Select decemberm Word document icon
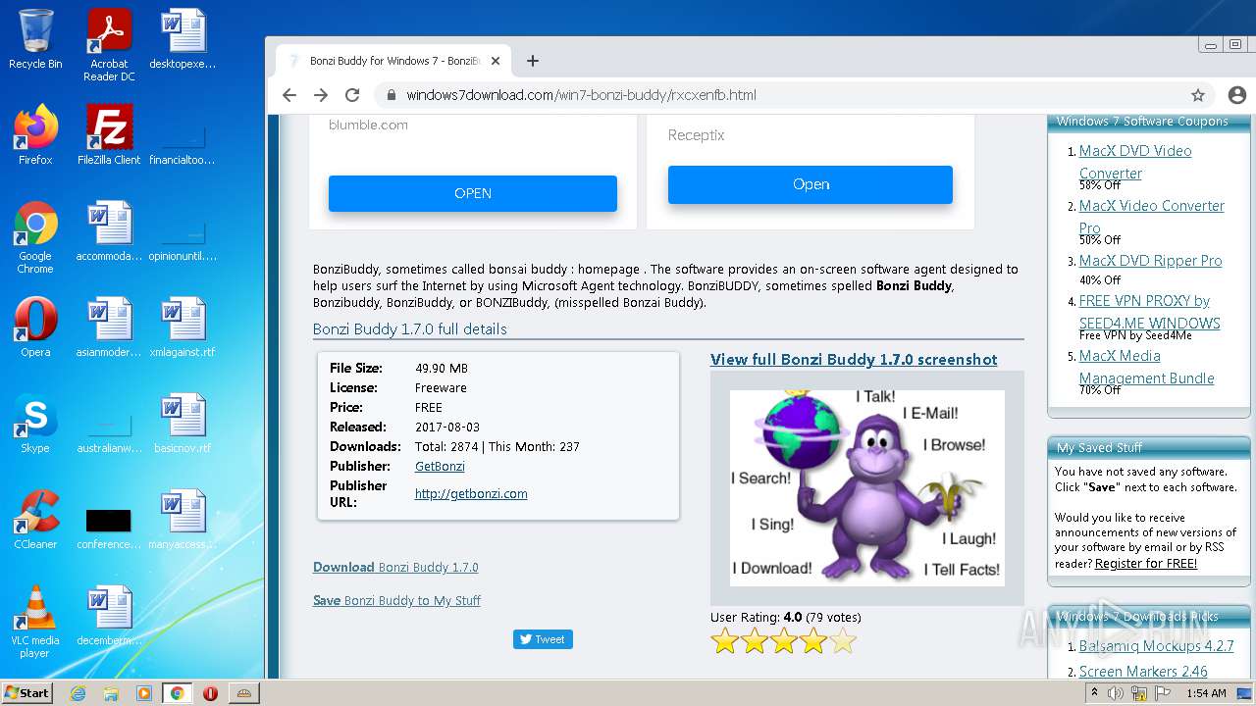 pos(109,616)
